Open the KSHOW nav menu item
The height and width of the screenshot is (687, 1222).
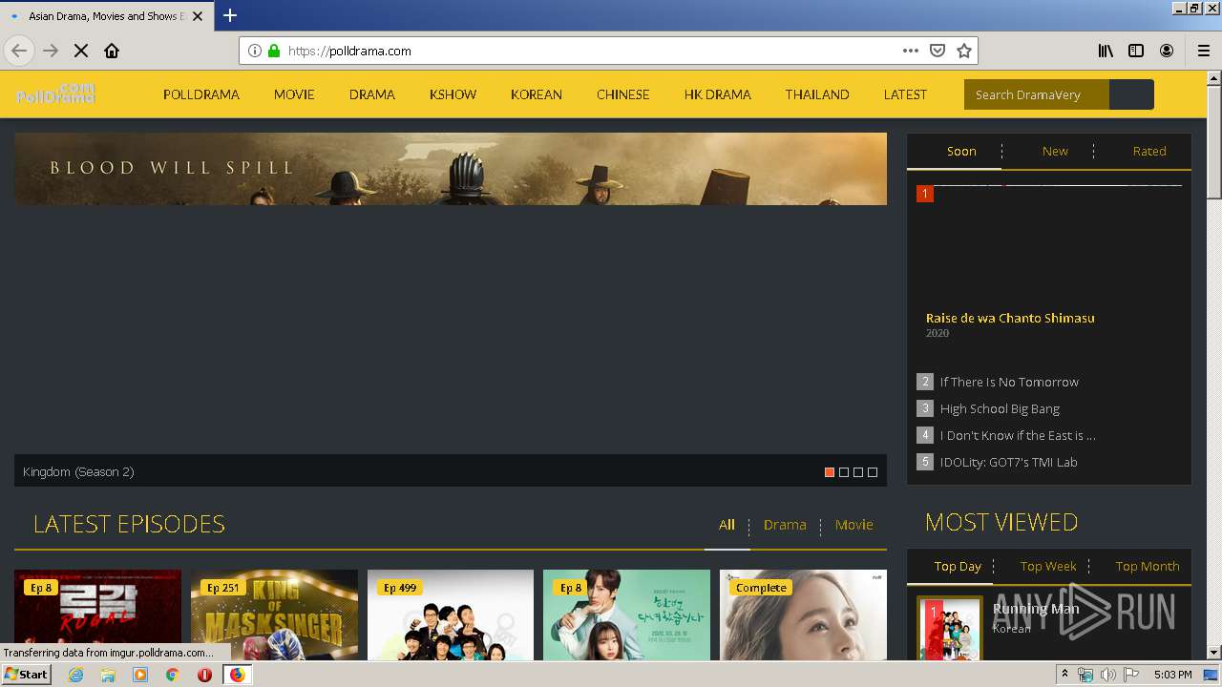pyautogui.click(x=453, y=94)
